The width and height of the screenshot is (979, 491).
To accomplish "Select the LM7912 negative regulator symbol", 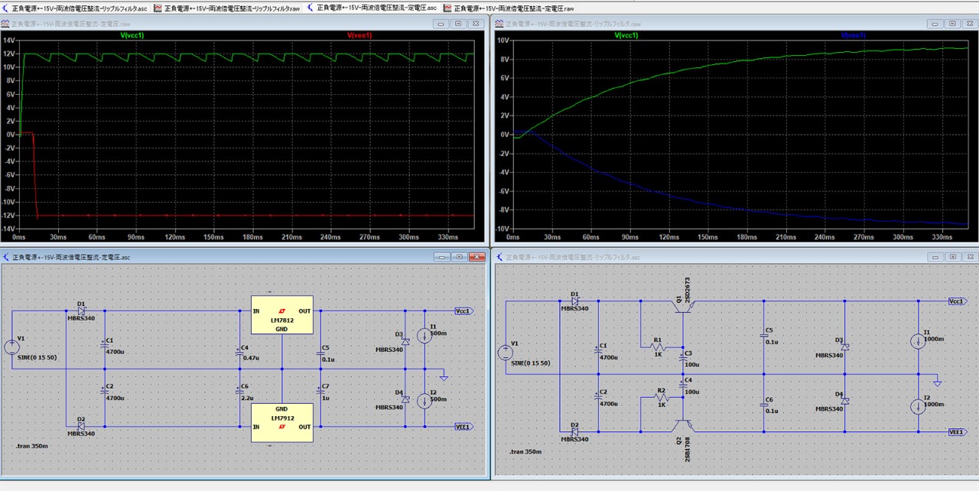I will pos(282,422).
